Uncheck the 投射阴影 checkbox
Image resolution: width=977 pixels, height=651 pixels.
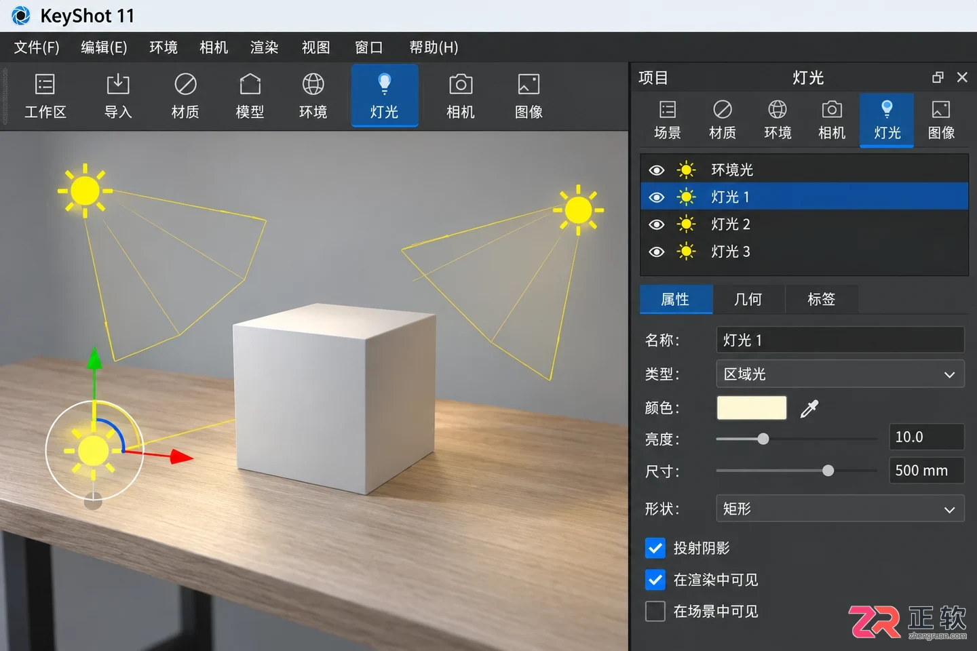coord(655,548)
